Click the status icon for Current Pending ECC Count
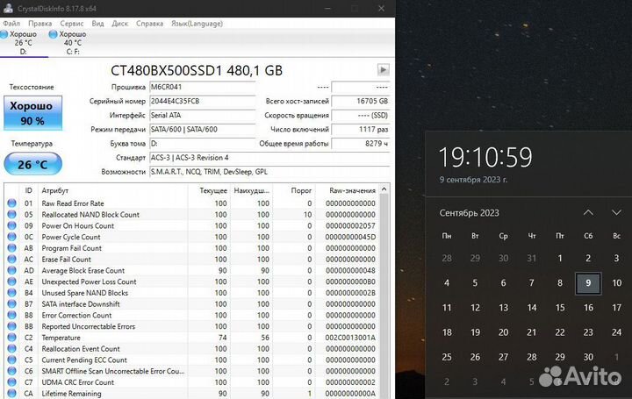Viewport: 632px width, 399px height. pyautogui.click(x=11, y=360)
